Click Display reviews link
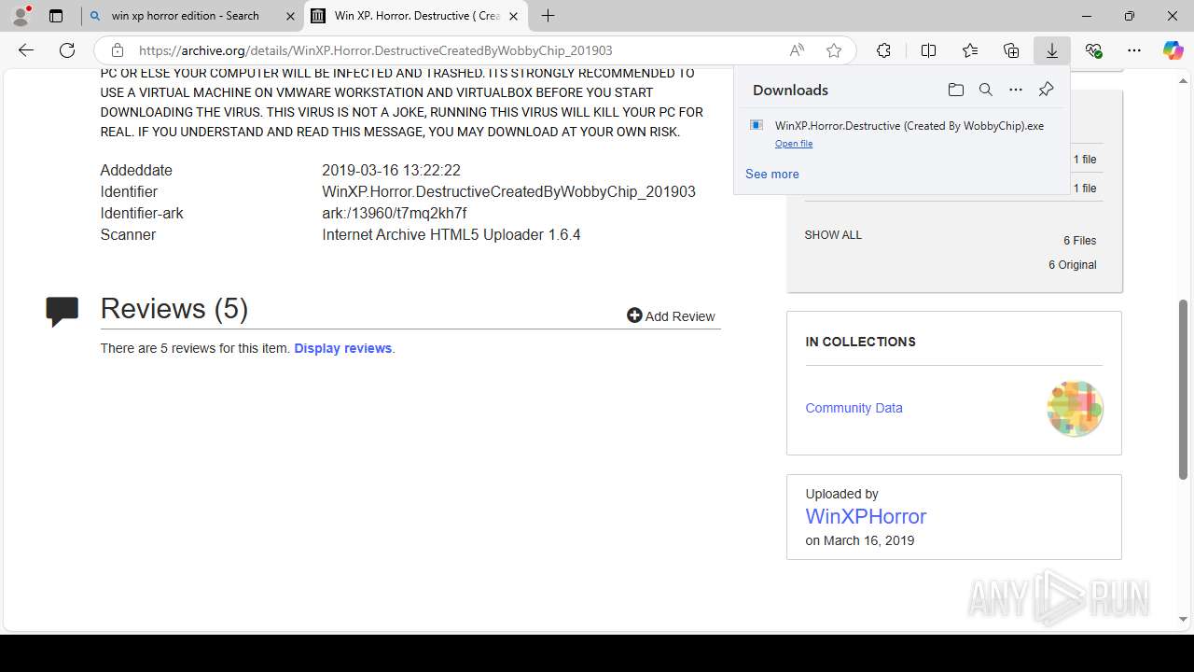Image resolution: width=1194 pixels, height=672 pixels. click(343, 348)
